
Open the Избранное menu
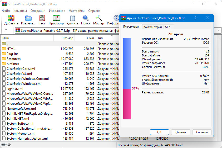click(x=57, y=11)
